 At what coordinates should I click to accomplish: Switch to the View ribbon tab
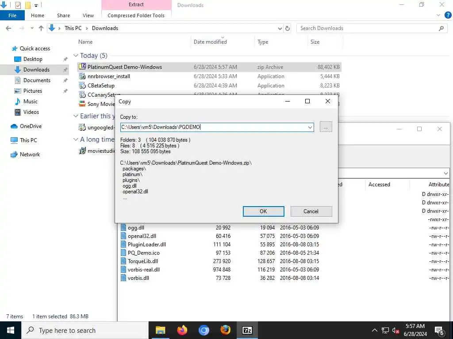[88, 15]
